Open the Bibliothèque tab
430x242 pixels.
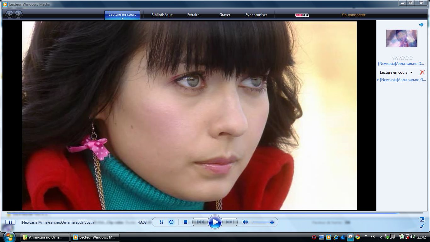point(162,15)
